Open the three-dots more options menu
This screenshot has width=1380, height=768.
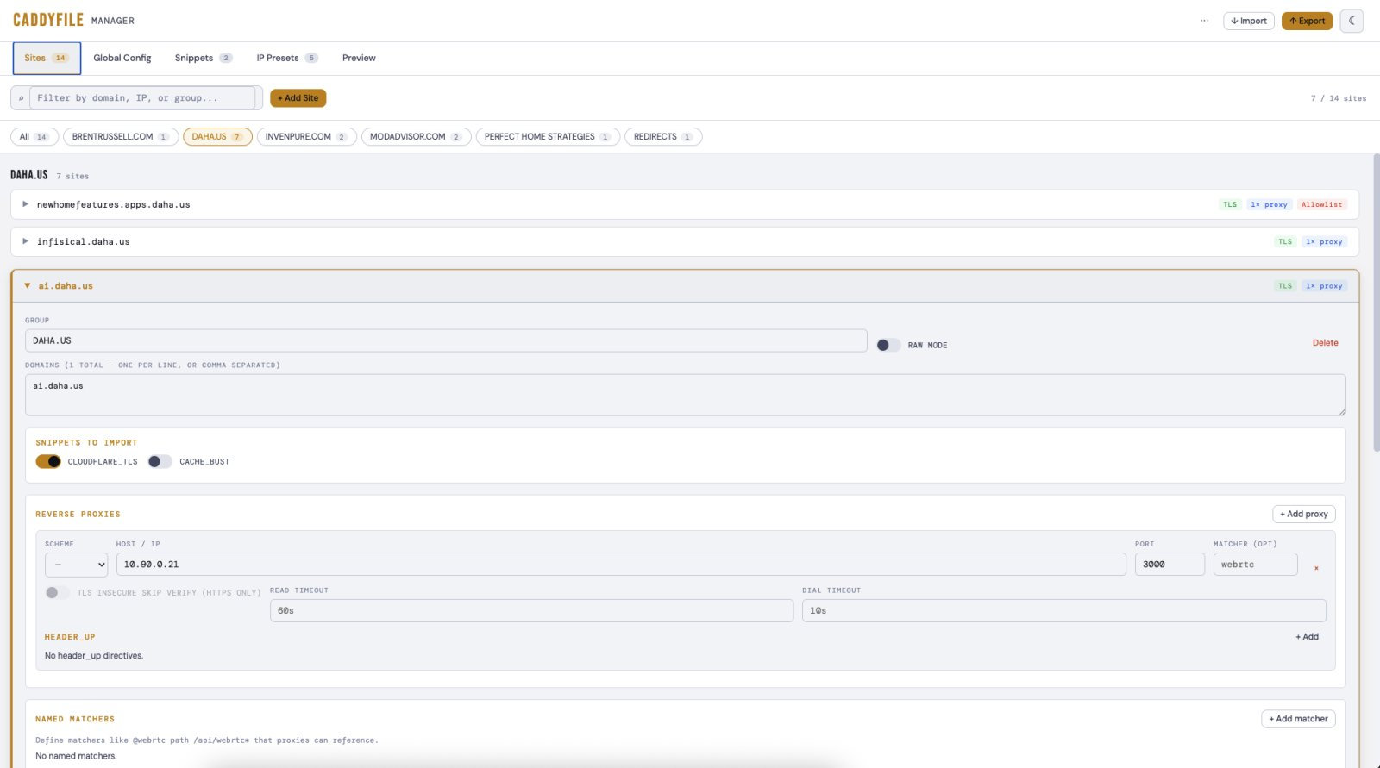point(1204,21)
